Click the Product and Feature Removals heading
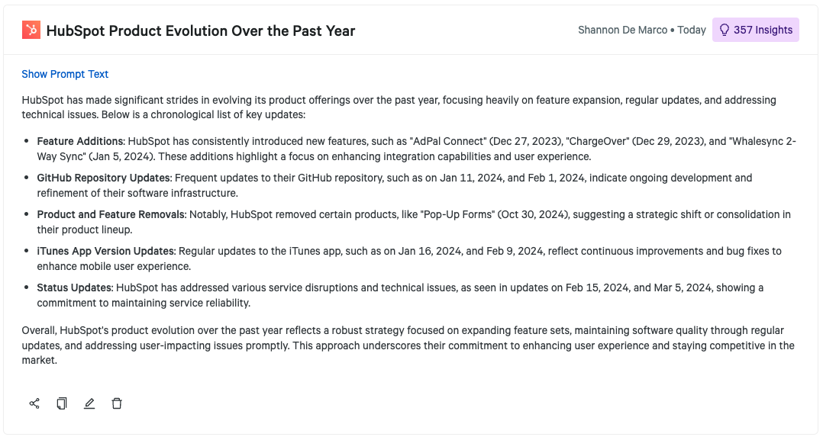 [x=111, y=215]
